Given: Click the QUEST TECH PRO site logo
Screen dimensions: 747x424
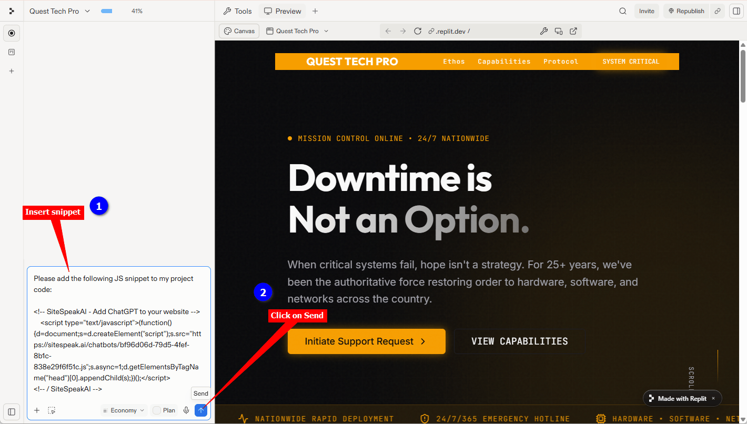Looking at the screenshot, I should click(x=352, y=62).
